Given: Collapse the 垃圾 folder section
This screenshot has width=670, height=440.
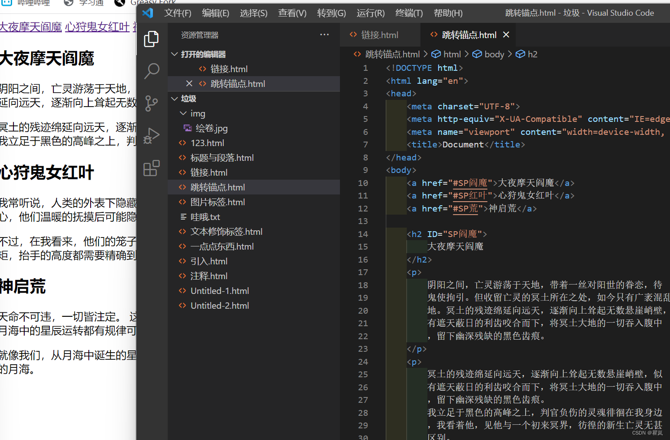Looking at the screenshot, I should (x=175, y=99).
